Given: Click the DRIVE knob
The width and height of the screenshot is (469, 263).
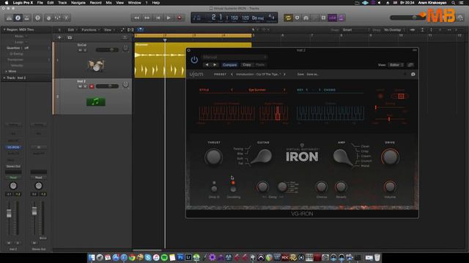Looking at the screenshot, I should (x=390, y=157).
